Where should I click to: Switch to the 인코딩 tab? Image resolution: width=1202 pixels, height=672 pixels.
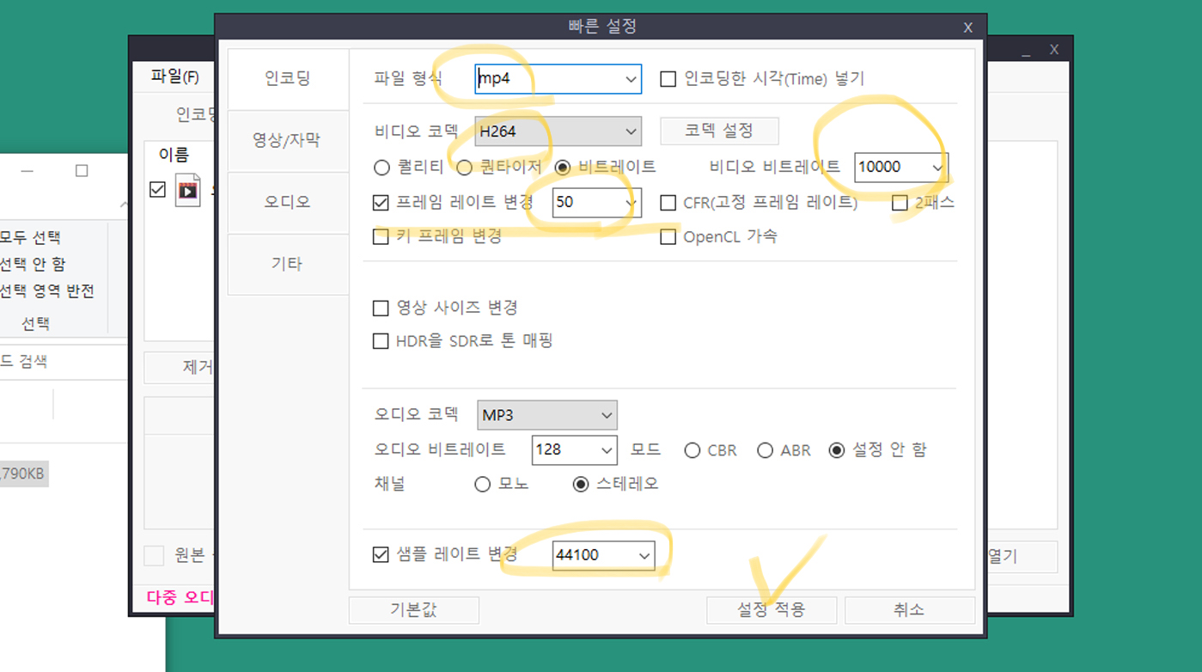[x=288, y=79]
